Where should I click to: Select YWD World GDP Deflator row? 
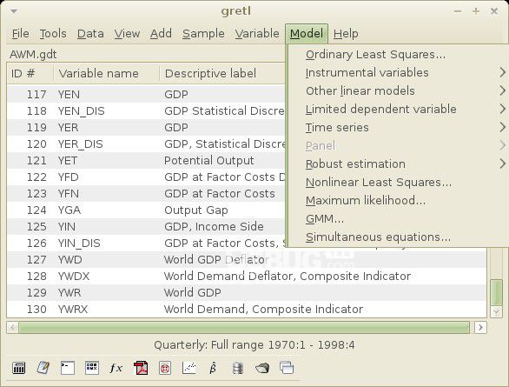tap(247, 260)
